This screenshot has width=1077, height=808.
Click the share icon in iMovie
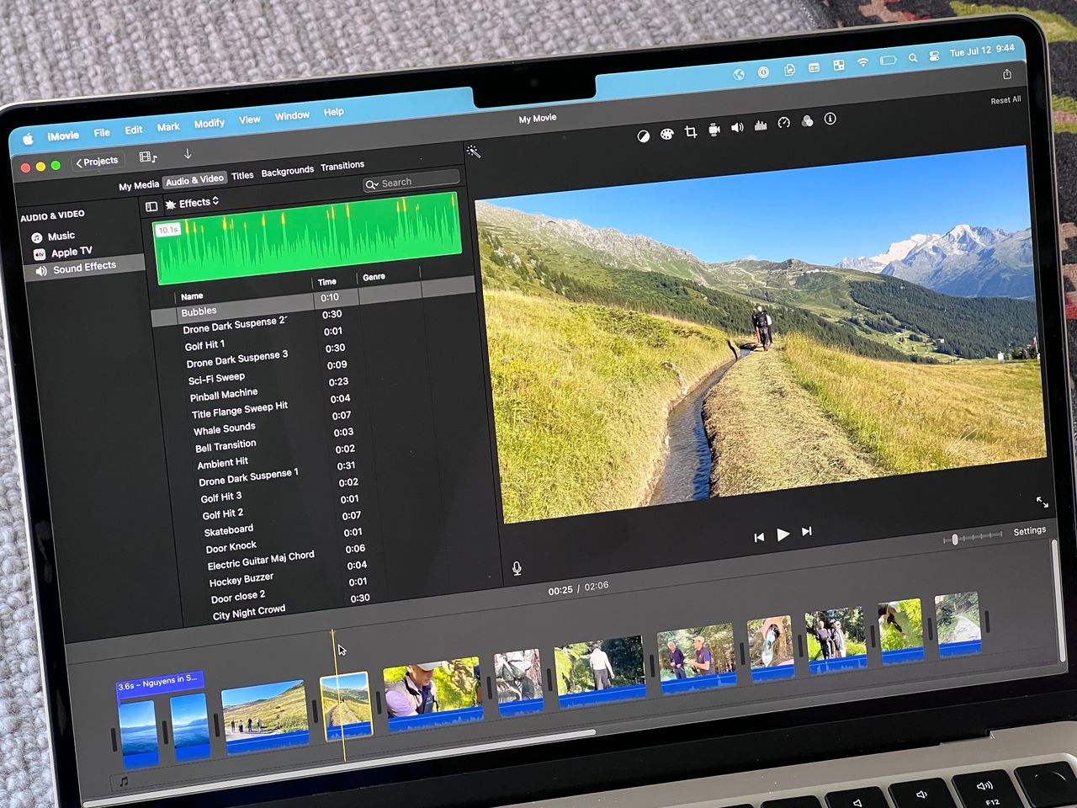tap(1007, 74)
